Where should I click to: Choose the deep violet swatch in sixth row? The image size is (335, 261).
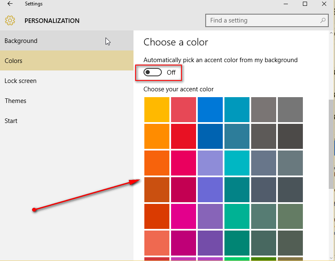point(210,243)
